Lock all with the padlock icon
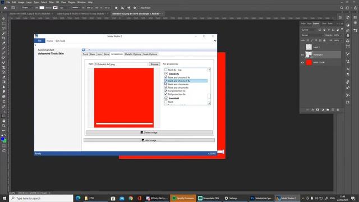Viewport: 359px width, 202px height. [324, 40]
